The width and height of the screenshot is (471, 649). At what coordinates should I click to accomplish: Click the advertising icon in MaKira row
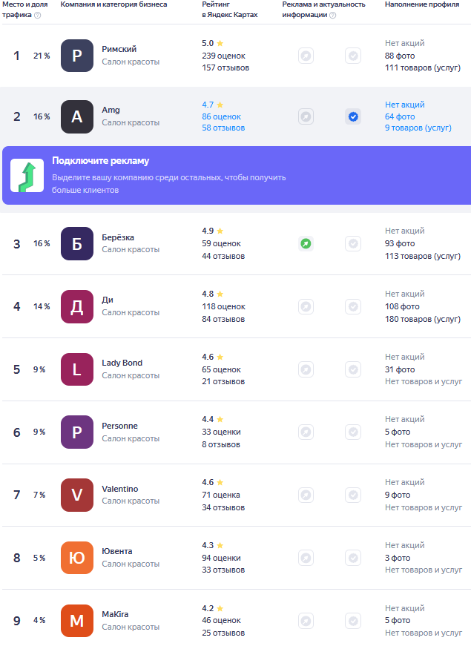(306, 620)
